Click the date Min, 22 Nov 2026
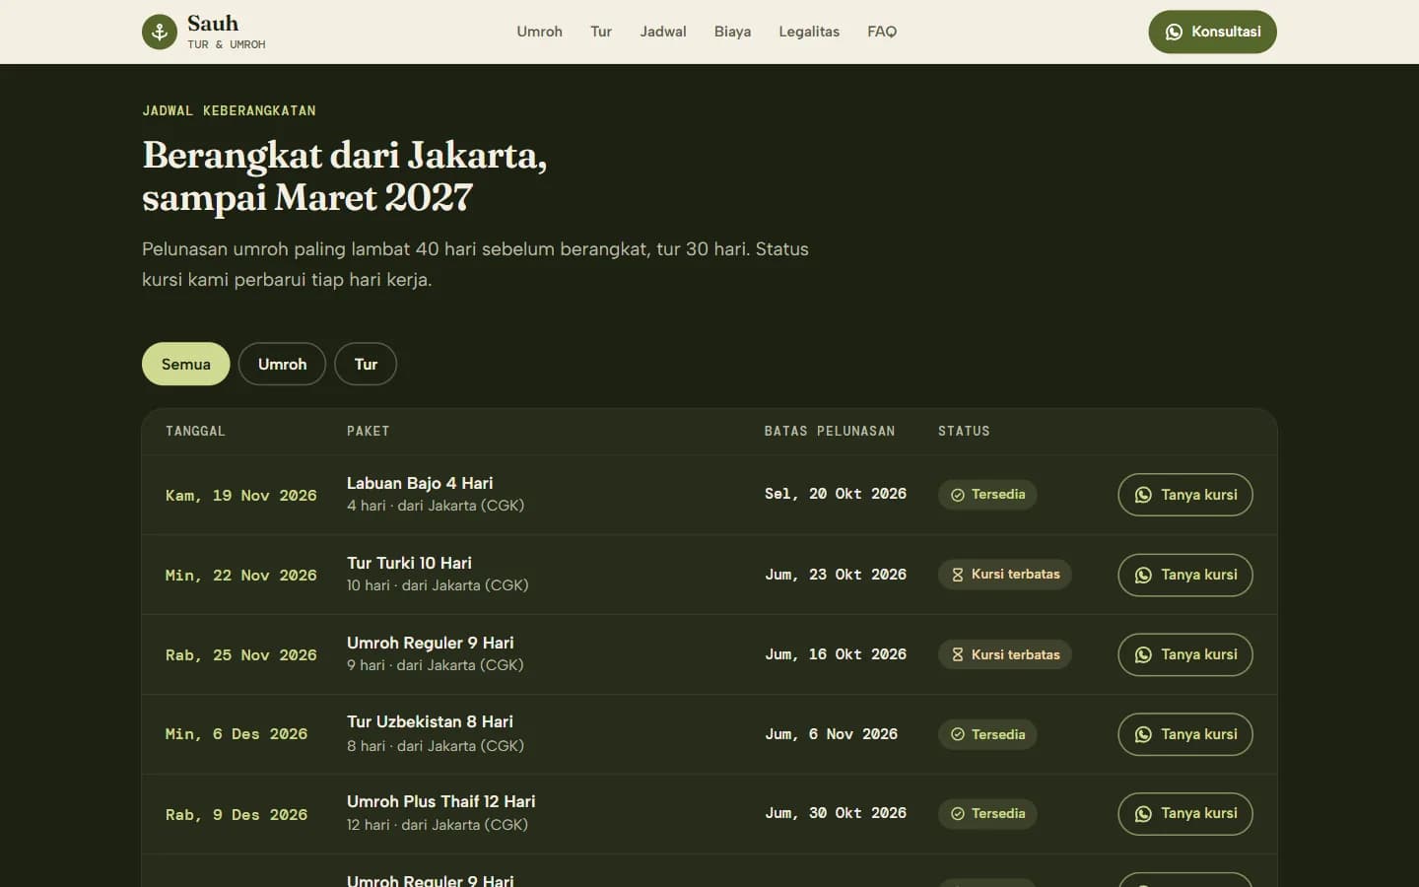 pyautogui.click(x=241, y=575)
